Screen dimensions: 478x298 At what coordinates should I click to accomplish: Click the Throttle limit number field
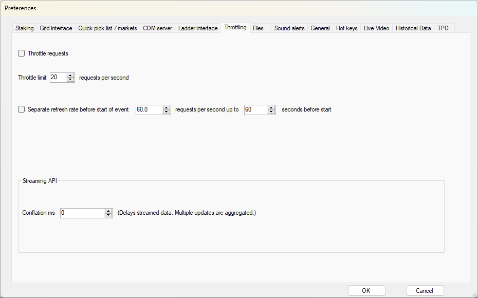click(58, 78)
